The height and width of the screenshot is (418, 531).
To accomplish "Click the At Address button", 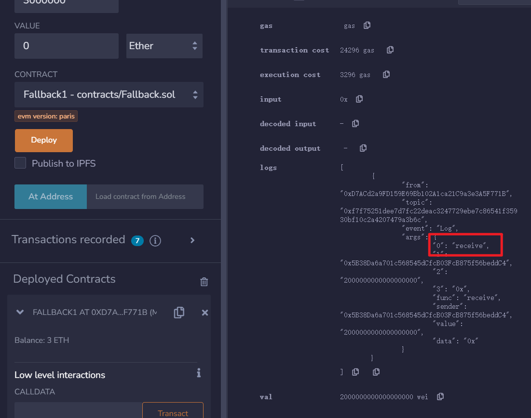I will pos(51,196).
